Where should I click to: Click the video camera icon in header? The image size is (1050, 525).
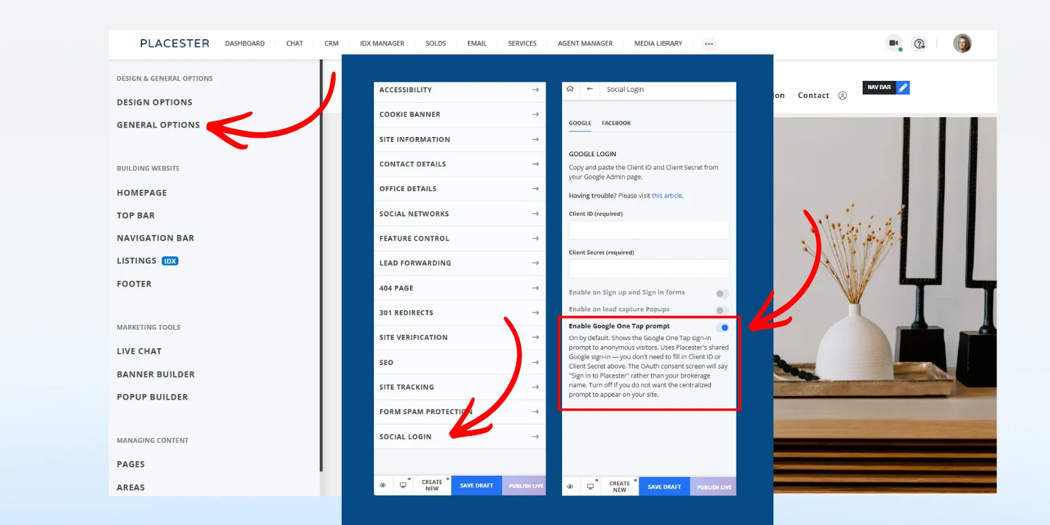(x=894, y=43)
